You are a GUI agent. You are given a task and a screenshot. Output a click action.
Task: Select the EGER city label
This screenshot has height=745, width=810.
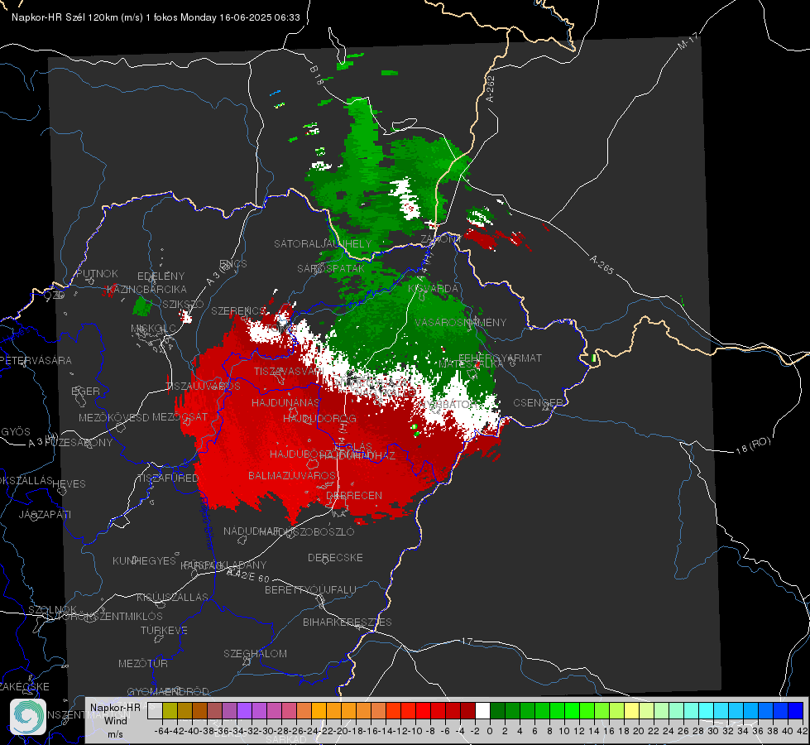(86, 391)
